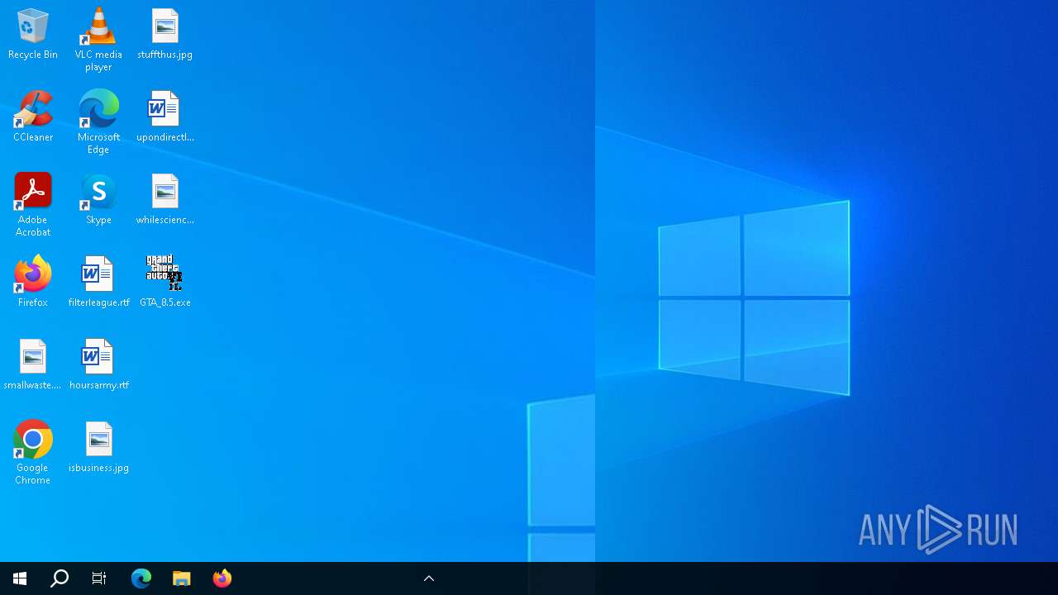
Task: Open taskbar Search
Action: coord(60,578)
